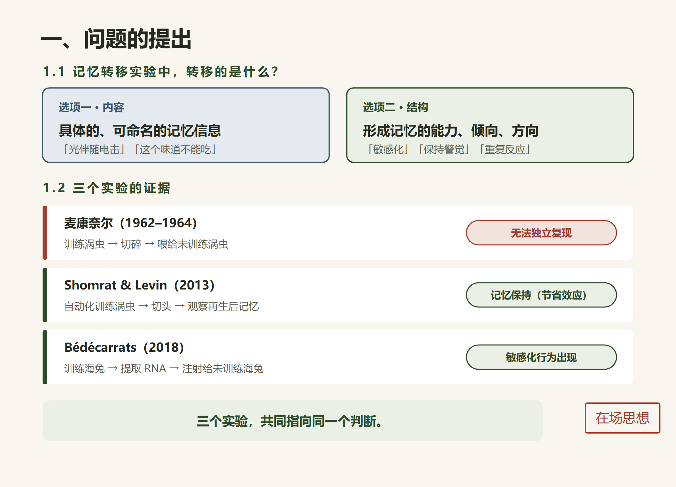This screenshot has width=676, height=487.
Task: Click the 'Bédécarrats (2018)' experiment title
Action: (124, 347)
